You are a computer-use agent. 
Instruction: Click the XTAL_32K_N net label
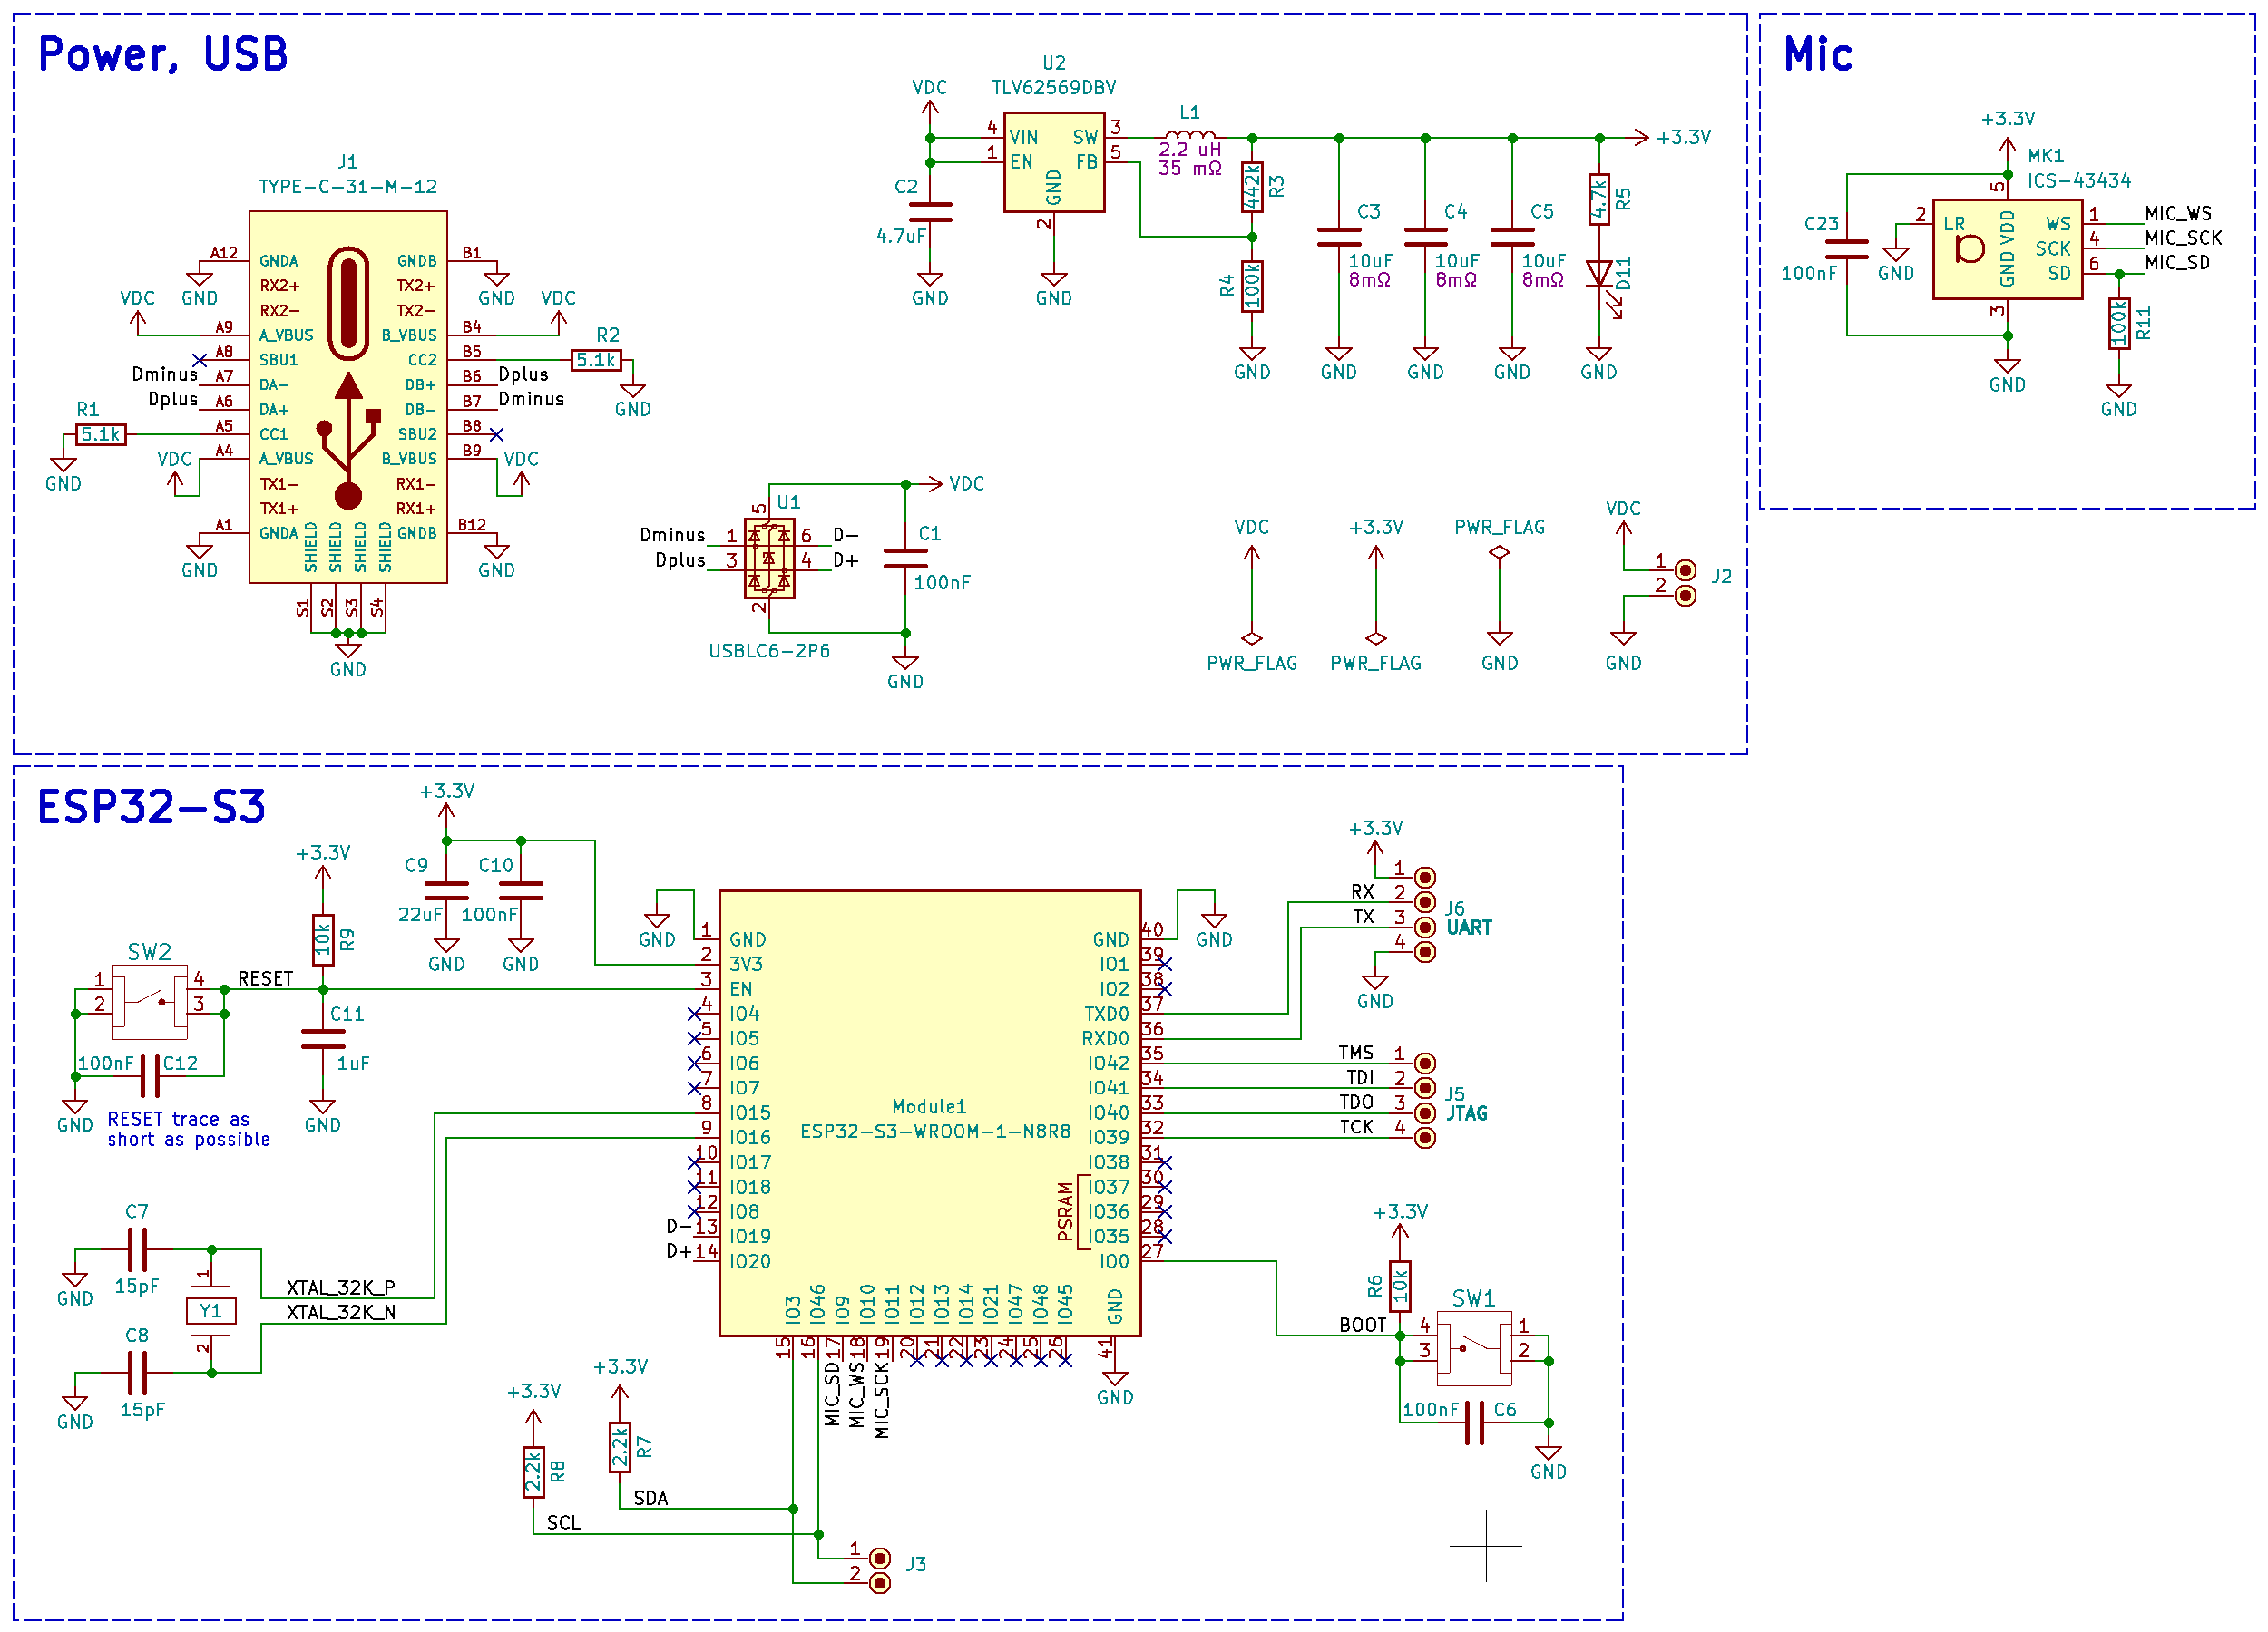click(x=341, y=1312)
